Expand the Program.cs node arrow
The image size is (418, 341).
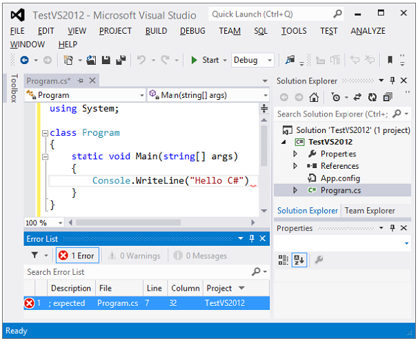pyautogui.click(x=295, y=190)
